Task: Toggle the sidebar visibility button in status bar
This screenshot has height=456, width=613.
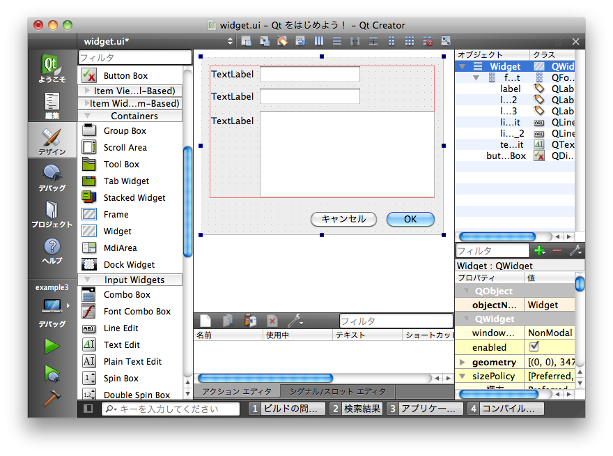Action: (x=88, y=409)
